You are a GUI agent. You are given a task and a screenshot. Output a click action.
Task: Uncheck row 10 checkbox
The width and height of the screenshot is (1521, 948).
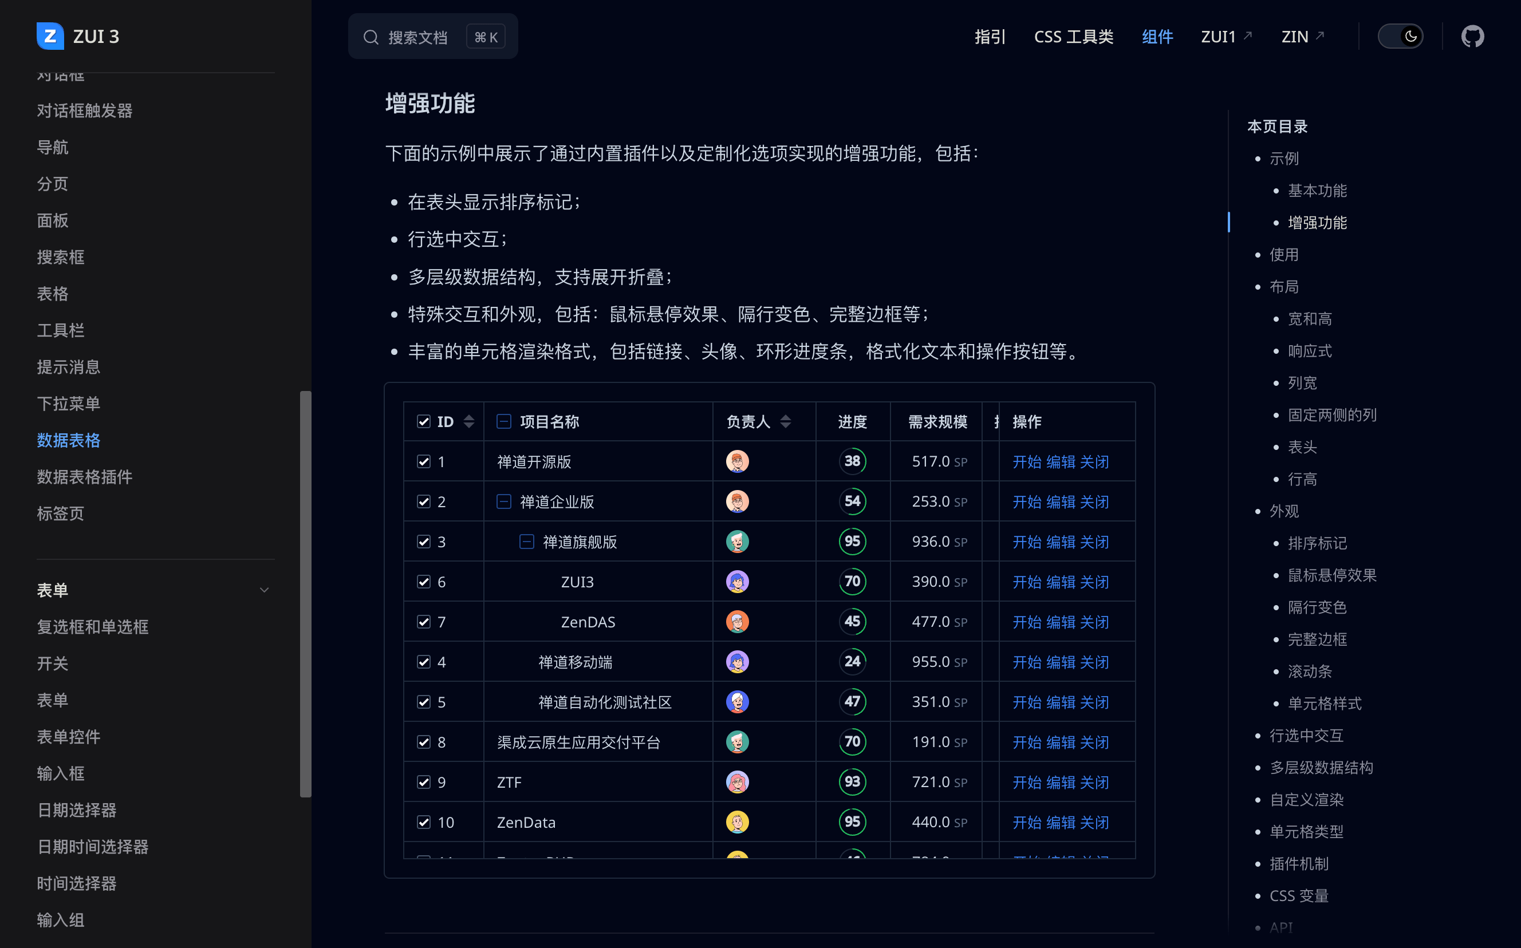[x=423, y=823]
